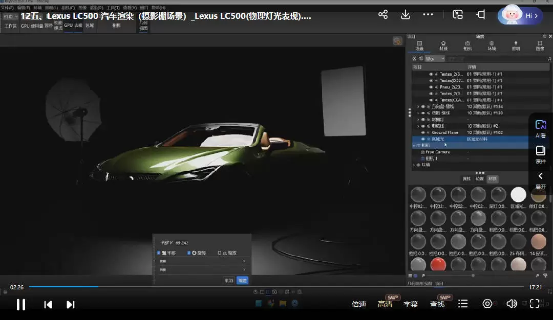The image size is (553, 320).
Task: Switch to the 材质 sub-tab above material balls
Action: pyautogui.click(x=493, y=179)
